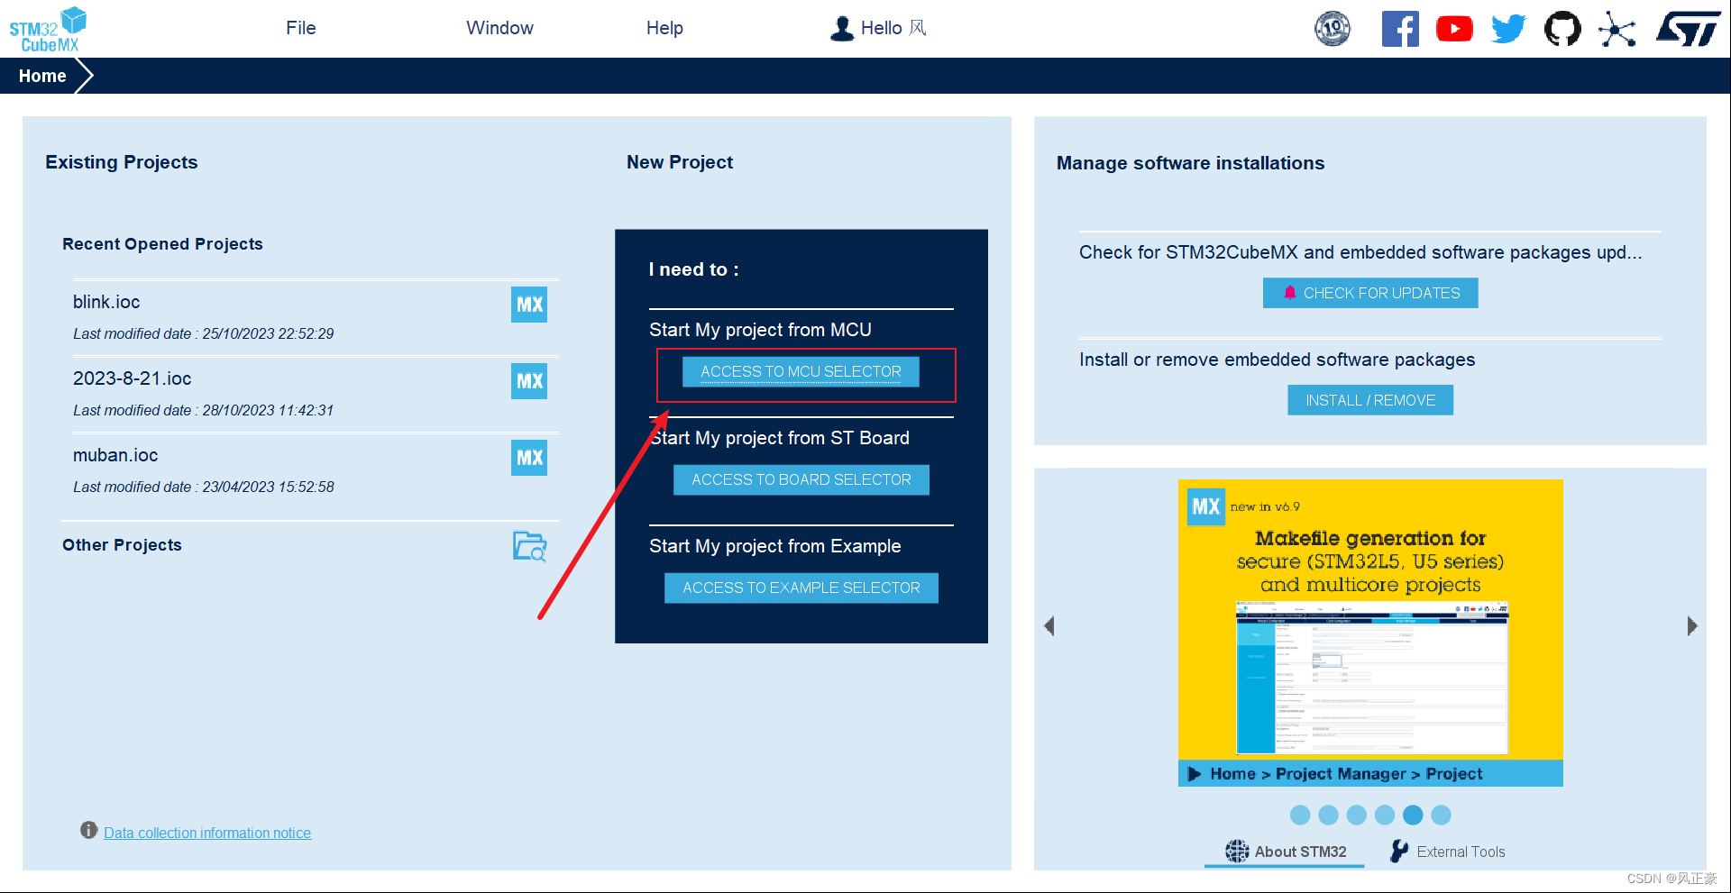
Task: Click 2023-8-21.ioc last modified date text
Action: (x=203, y=410)
